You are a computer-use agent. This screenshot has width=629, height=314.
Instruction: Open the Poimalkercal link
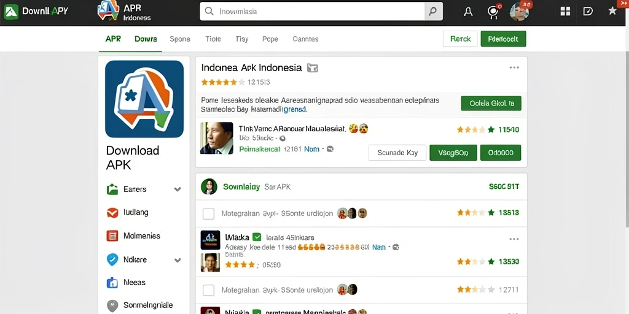[x=260, y=149]
